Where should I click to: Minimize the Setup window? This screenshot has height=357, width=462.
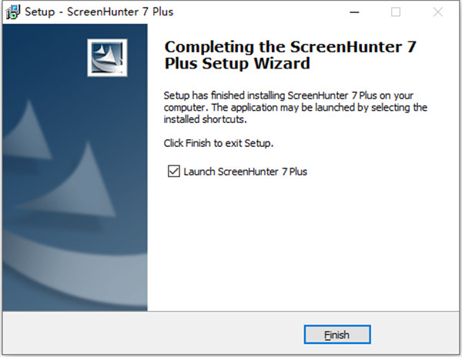pos(354,12)
